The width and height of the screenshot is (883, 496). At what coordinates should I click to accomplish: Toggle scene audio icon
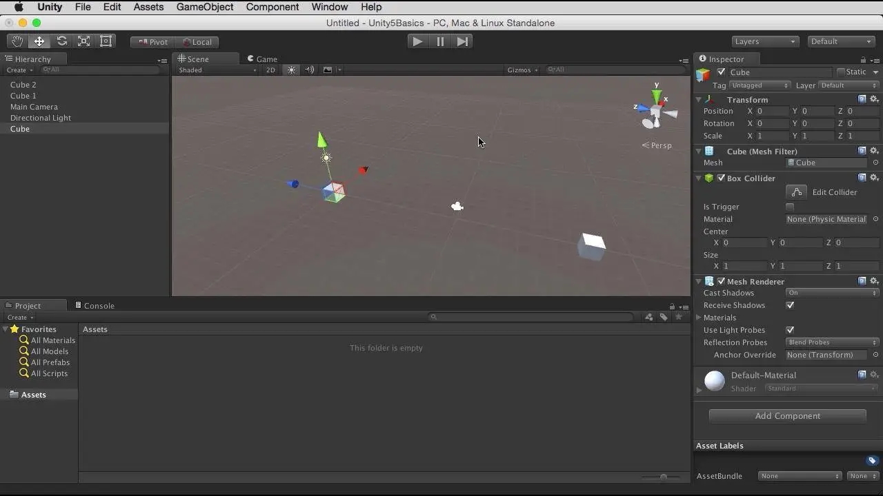point(310,70)
